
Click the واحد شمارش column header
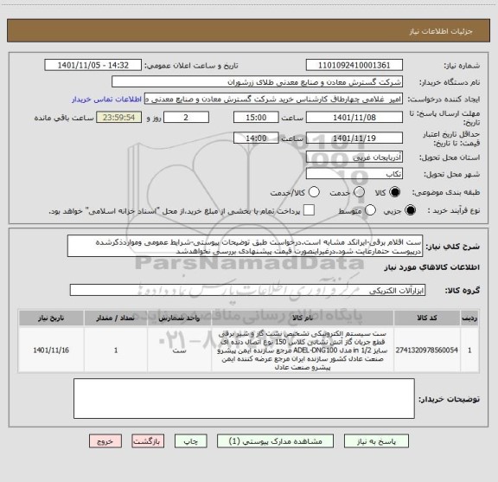[180, 318]
